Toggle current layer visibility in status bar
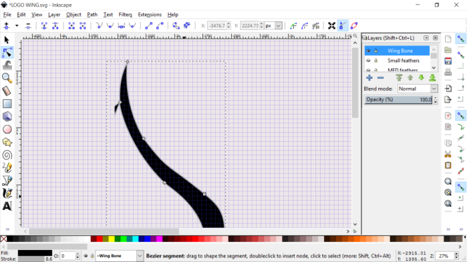467x262 pixels. (86, 256)
